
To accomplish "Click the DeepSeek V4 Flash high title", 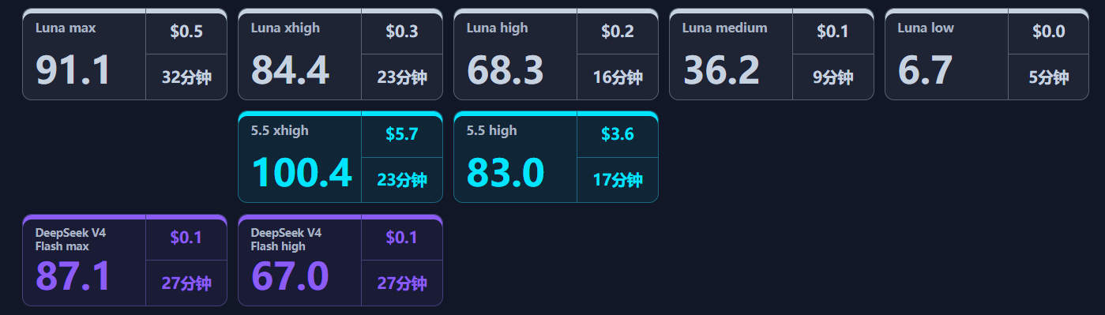I will point(286,239).
